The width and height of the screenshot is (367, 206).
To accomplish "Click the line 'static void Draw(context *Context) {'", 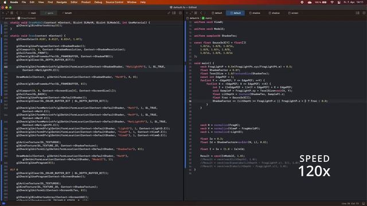I will pos(38,35).
